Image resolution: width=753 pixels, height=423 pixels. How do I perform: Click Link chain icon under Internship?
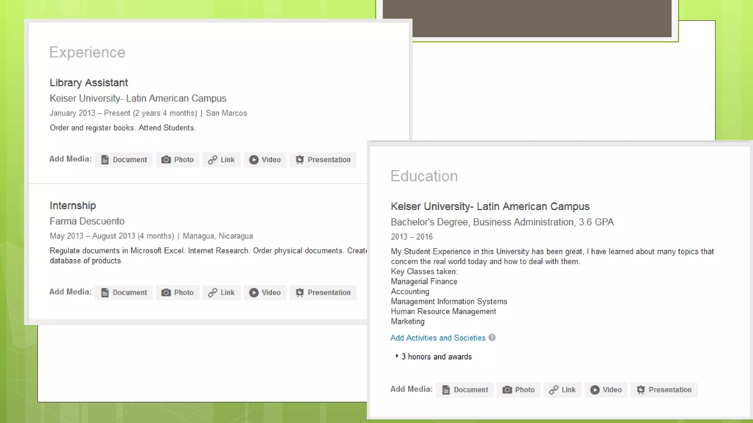click(x=213, y=293)
